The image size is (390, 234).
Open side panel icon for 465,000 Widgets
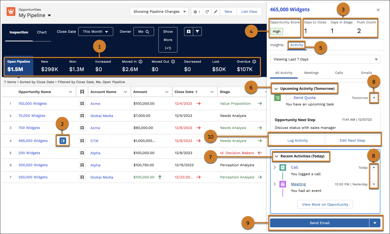[x=63, y=141]
